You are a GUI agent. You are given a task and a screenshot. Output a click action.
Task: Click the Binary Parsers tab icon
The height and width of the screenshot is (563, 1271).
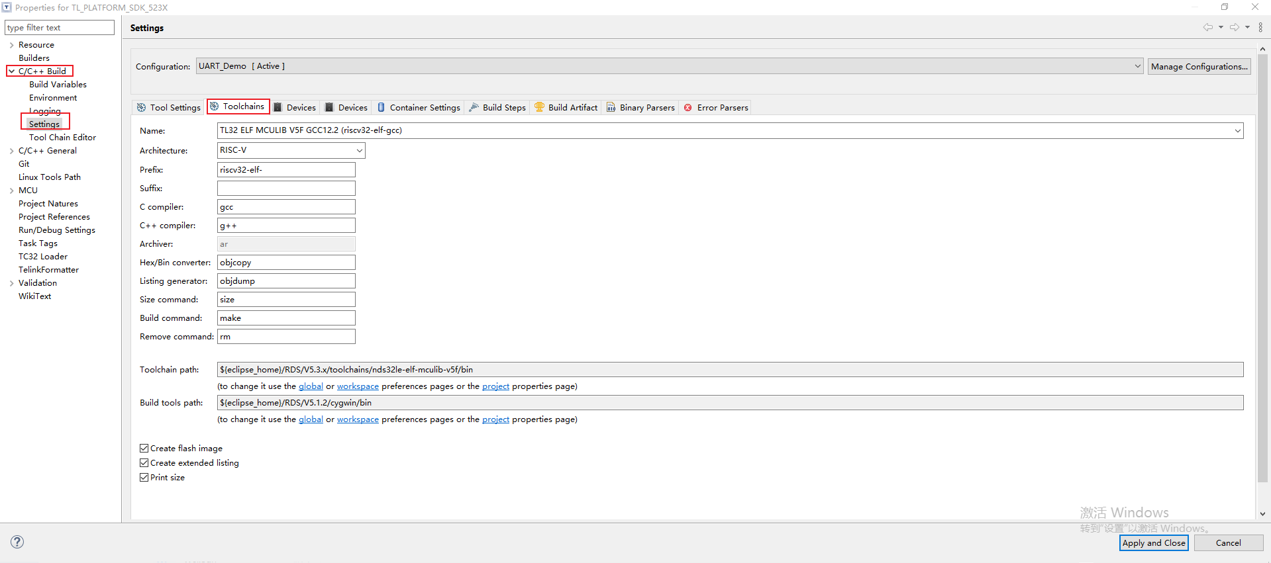[x=611, y=107]
